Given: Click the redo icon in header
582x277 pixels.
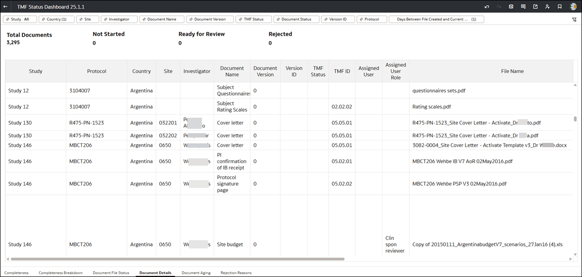Looking at the screenshot, I should (499, 6).
